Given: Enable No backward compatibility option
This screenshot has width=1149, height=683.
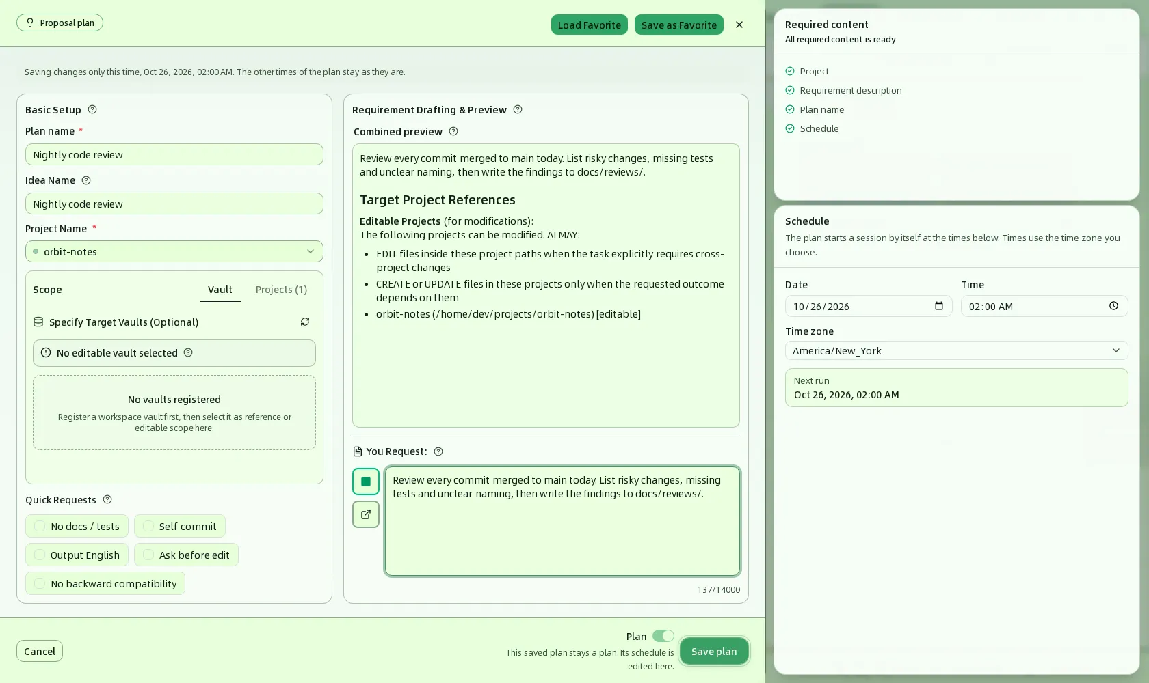Looking at the screenshot, I should coord(105,583).
